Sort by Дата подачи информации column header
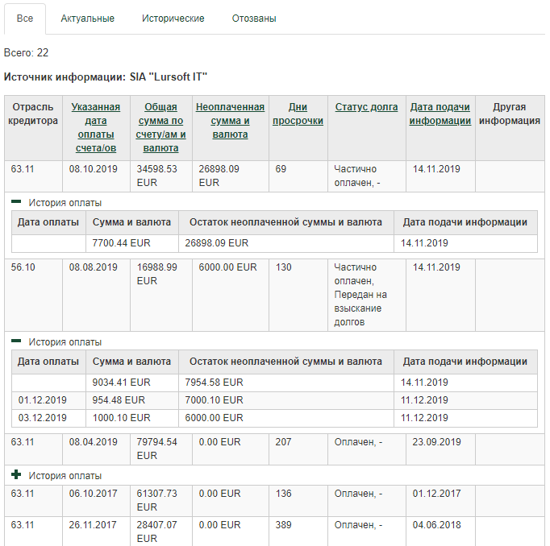This screenshot has width=550, height=546. click(x=440, y=114)
